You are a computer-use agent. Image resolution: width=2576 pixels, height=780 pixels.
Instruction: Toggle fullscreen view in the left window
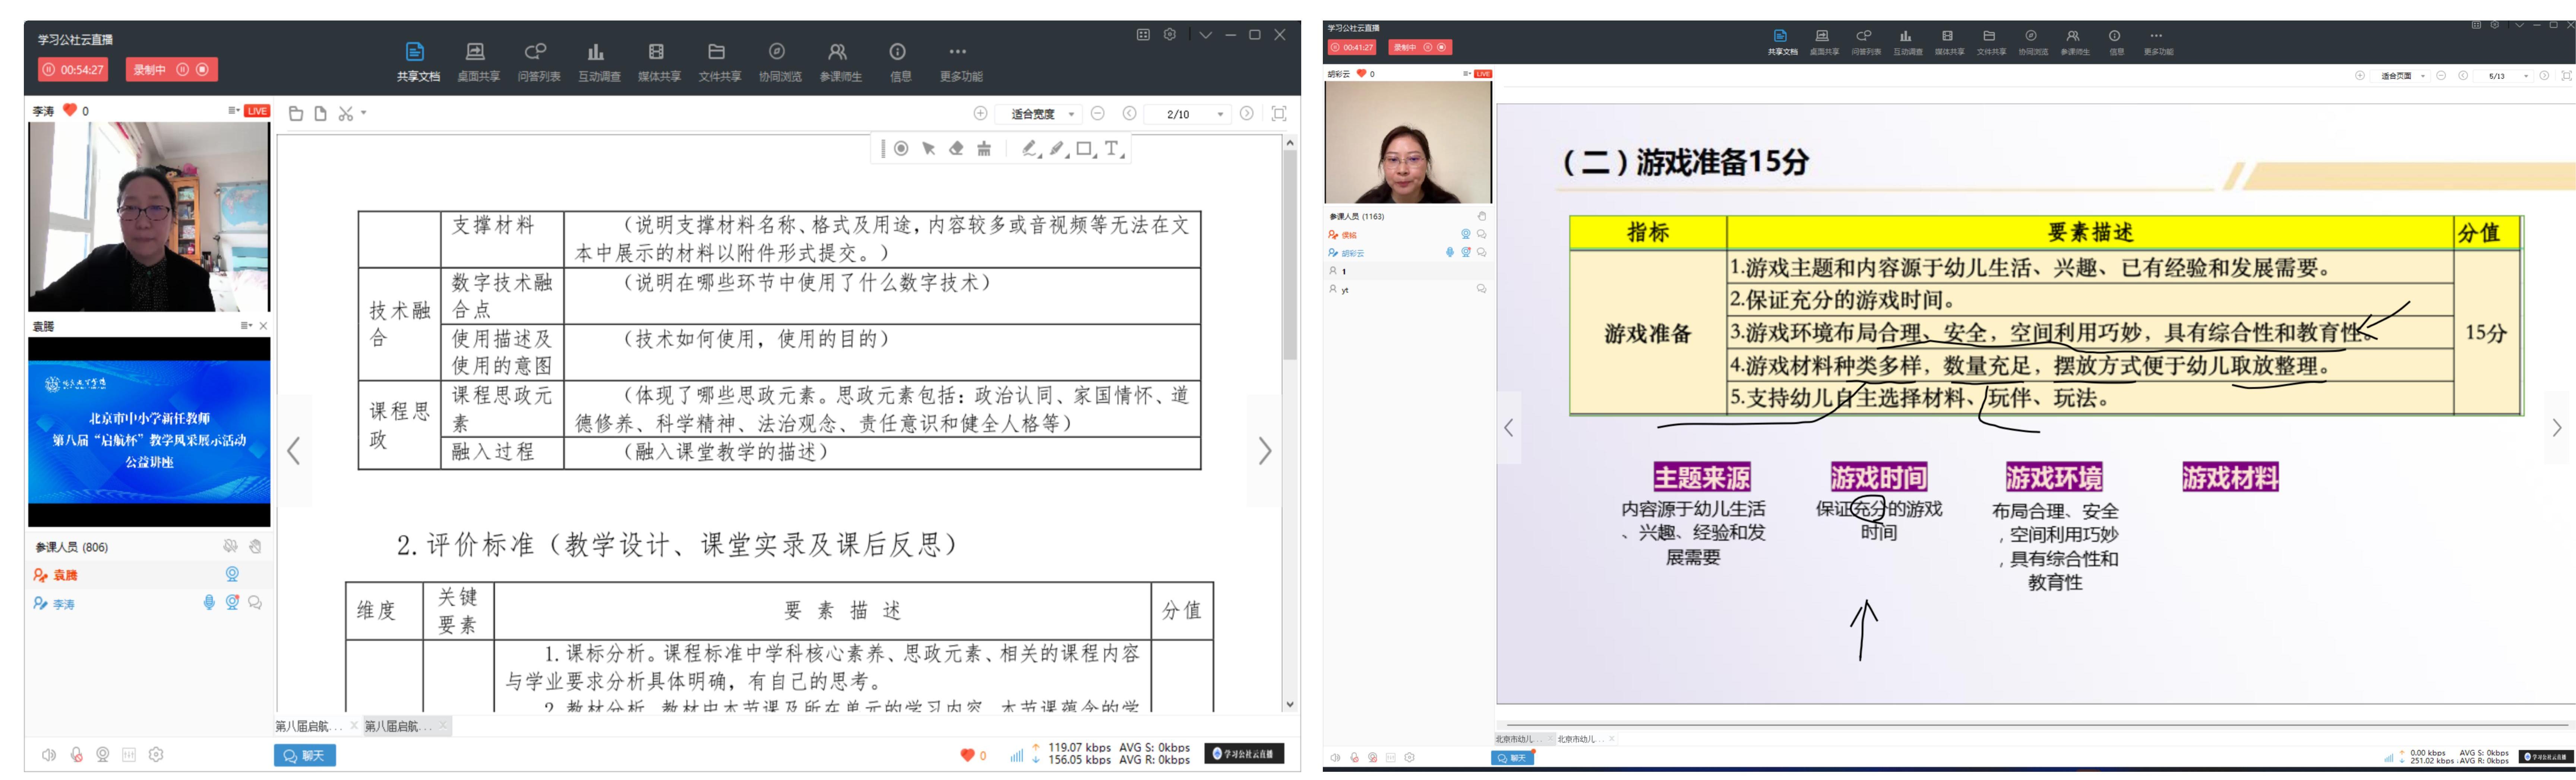[1278, 114]
